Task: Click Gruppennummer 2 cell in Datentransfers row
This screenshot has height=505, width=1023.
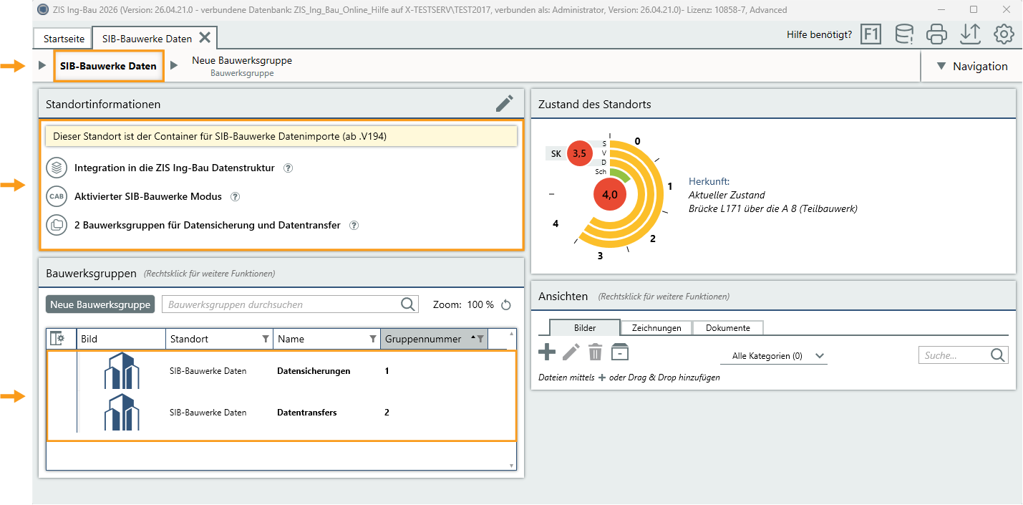Action: [387, 413]
